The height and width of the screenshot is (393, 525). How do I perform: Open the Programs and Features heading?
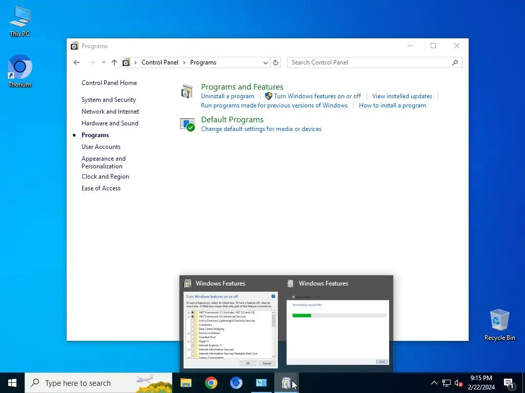(x=242, y=87)
